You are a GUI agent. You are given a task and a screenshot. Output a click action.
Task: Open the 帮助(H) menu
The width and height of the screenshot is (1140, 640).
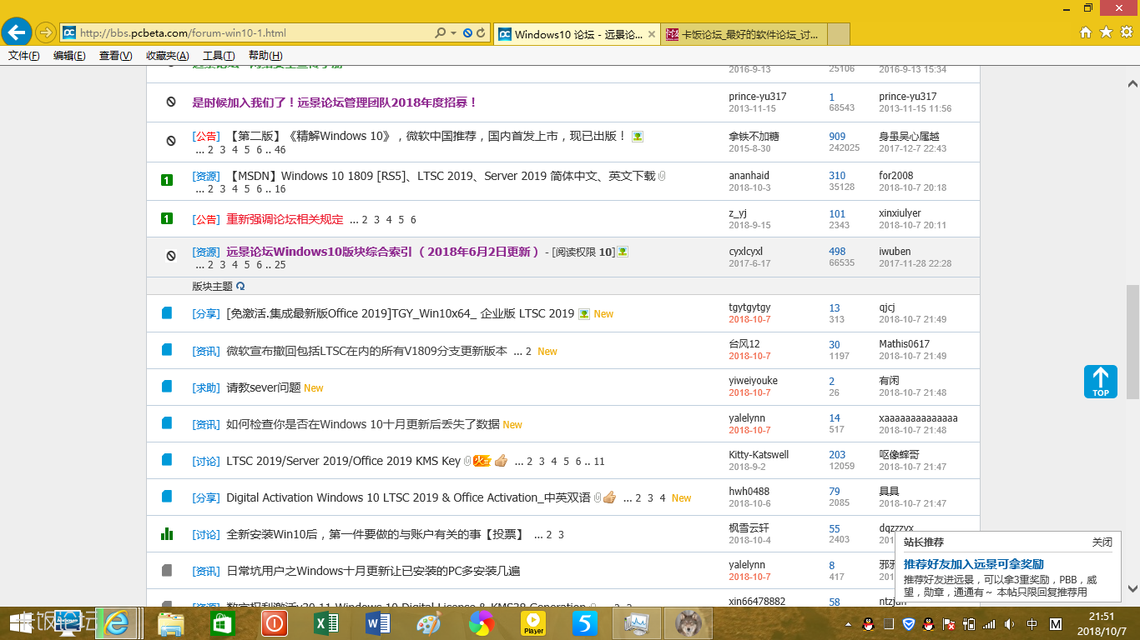tap(265, 56)
